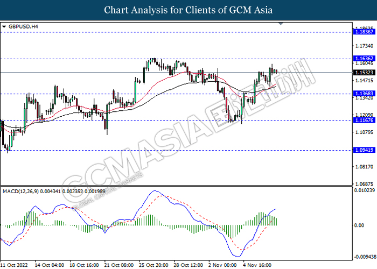Click the current price tag 1.15323
Image resolution: width=377 pixels, height=269 pixels.
[364, 72]
